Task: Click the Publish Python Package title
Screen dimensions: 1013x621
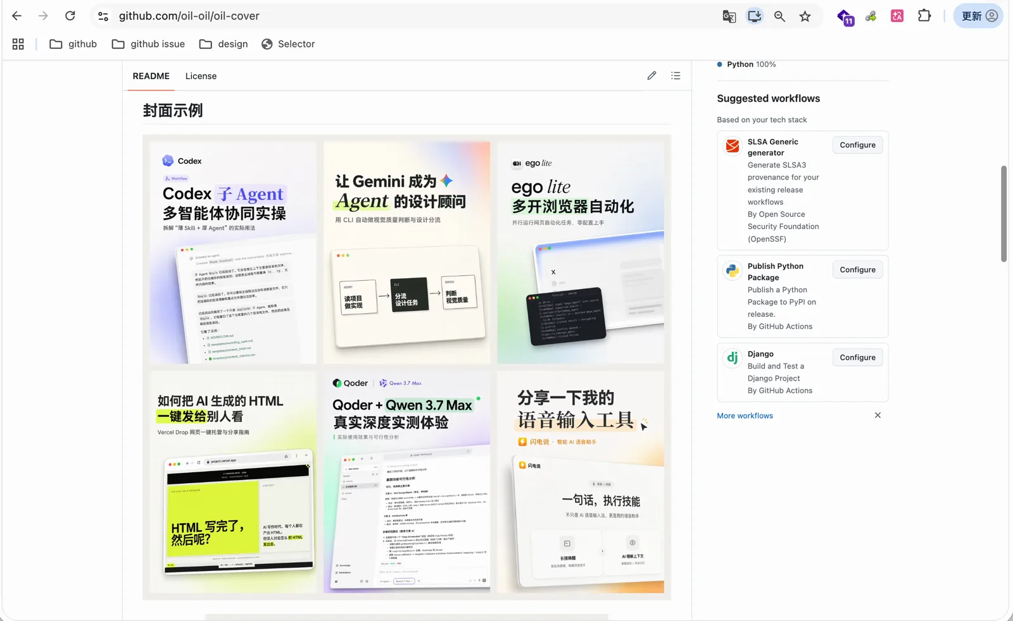Action: [775, 272]
